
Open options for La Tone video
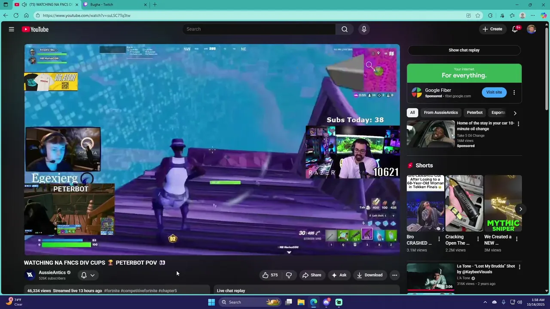point(519,267)
